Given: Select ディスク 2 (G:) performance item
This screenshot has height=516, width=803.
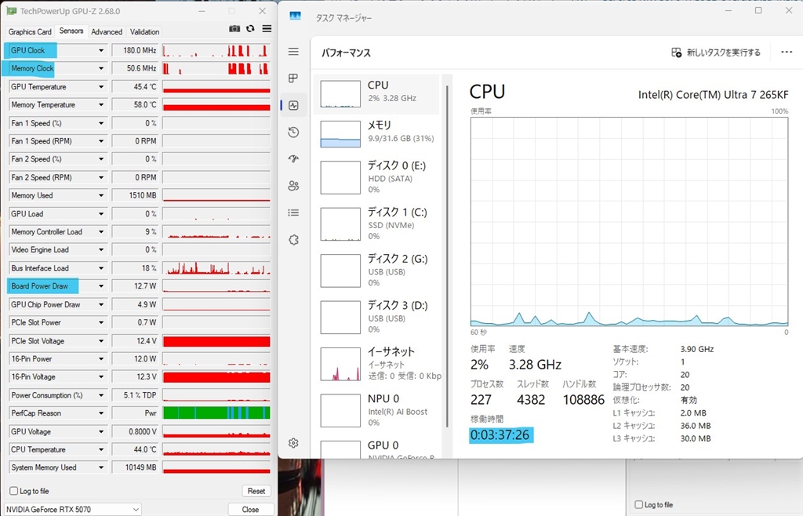Looking at the screenshot, I should click(x=376, y=271).
